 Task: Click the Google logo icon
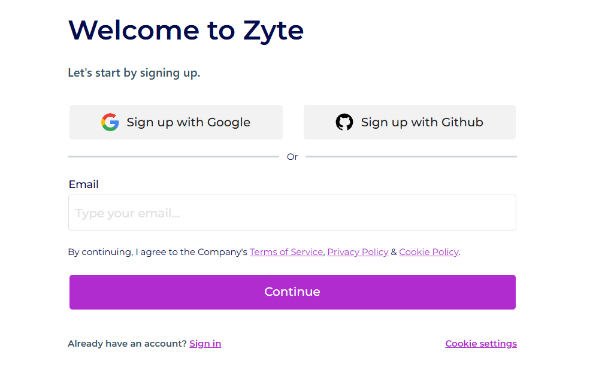(110, 122)
